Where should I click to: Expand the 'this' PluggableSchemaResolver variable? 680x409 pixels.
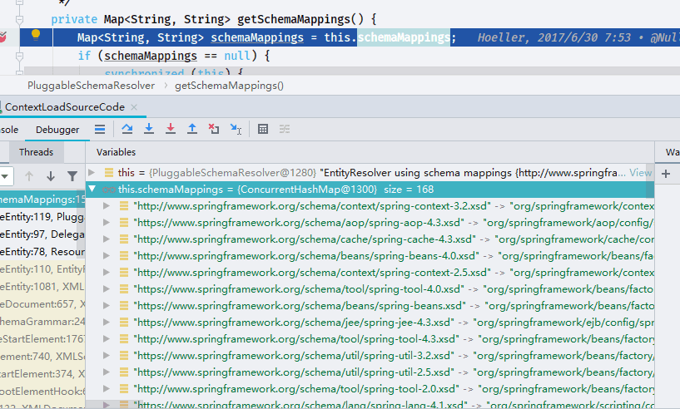92,172
